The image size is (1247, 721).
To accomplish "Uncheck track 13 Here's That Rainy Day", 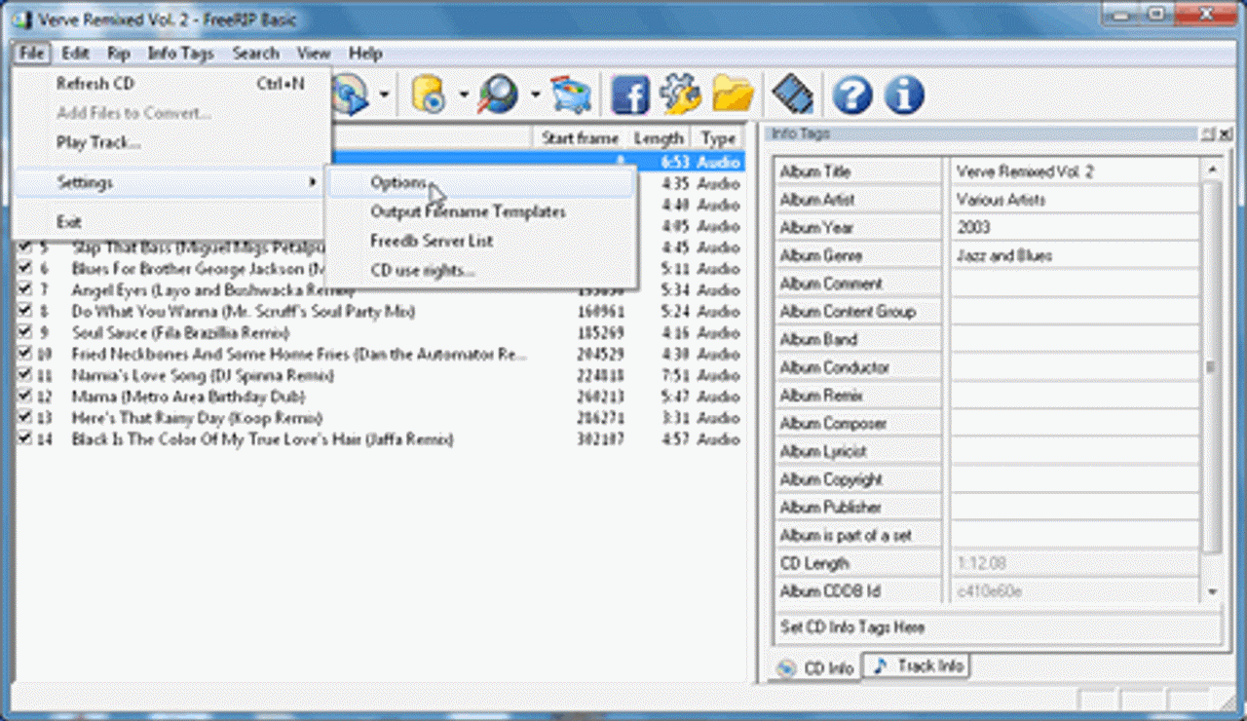I will (26, 419).
